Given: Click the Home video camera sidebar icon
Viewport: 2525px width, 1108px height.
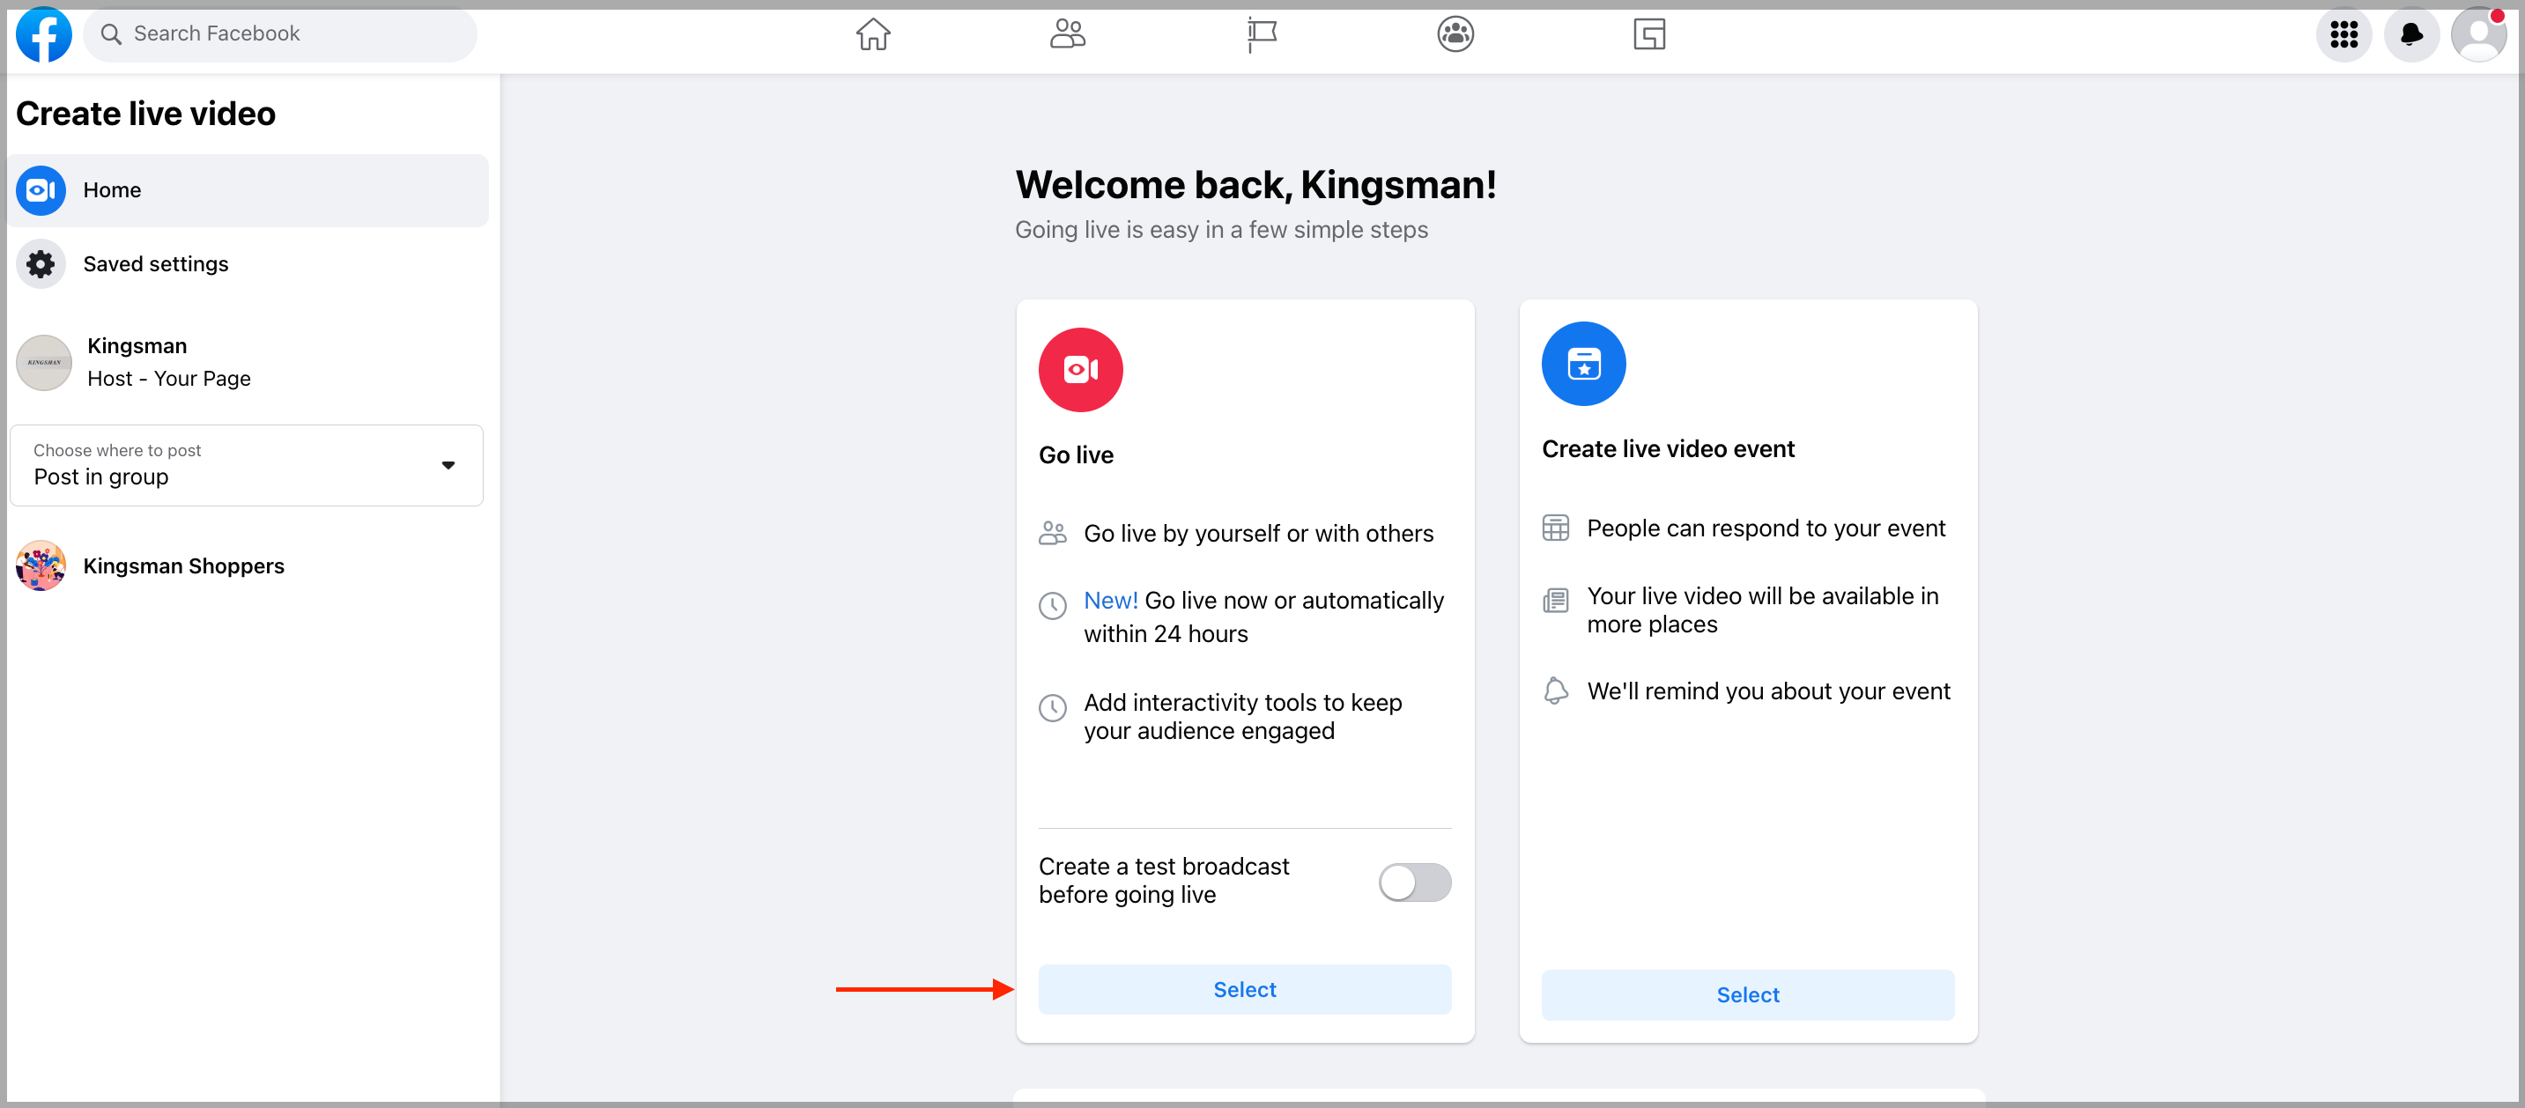Looking at the screenshot, I should click(41, 190).
